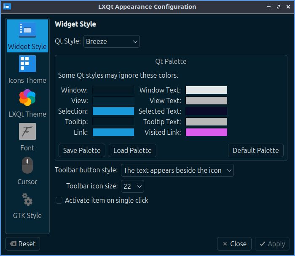The height and width of the screenshot is (256, 295).
Task: Click the 'Toolbar button style:' label
Action: point(86,170)
